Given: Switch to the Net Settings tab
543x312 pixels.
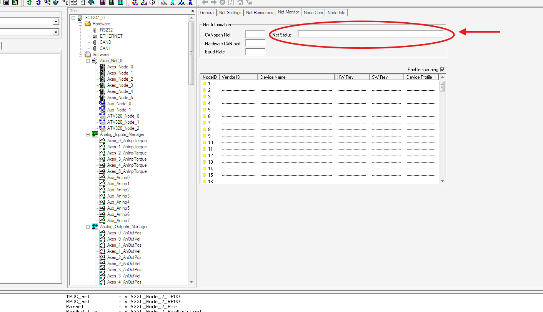Looking at the screenshot, I should pos(230,13).
